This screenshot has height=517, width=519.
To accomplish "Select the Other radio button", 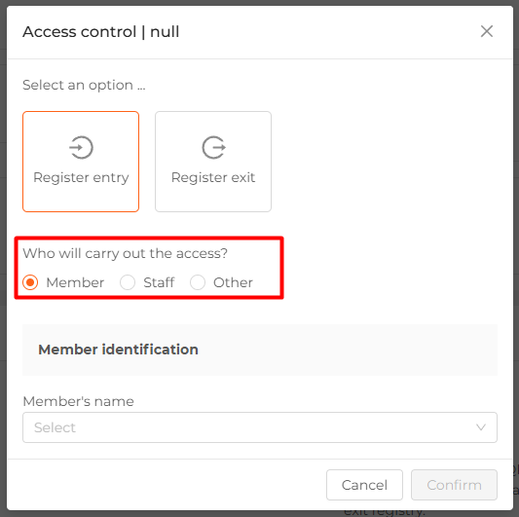I will pos(198,282).
